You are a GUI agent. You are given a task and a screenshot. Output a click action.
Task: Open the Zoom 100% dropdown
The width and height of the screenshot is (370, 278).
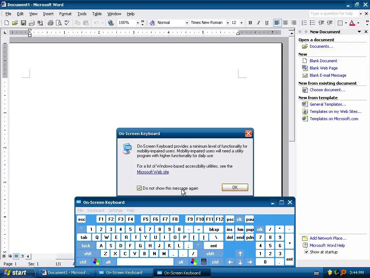click(138, 23)
